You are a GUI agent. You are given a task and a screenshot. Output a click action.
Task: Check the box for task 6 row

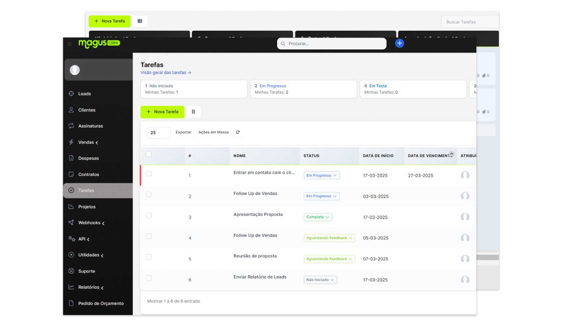pos(149,278)
